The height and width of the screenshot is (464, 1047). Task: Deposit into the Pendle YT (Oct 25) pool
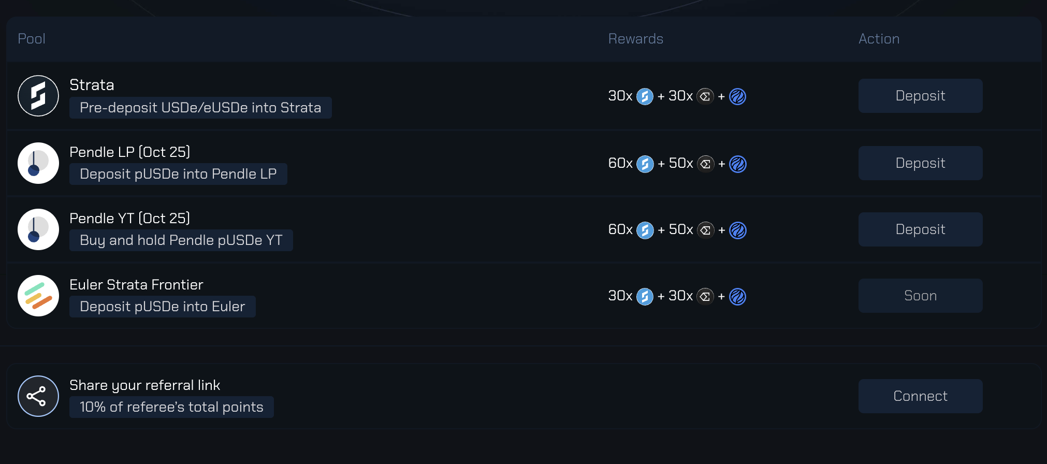click(920, 229)
